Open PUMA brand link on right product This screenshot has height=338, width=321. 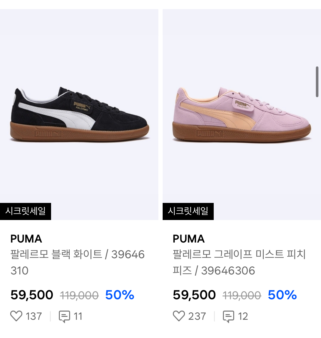coord(188,239)
